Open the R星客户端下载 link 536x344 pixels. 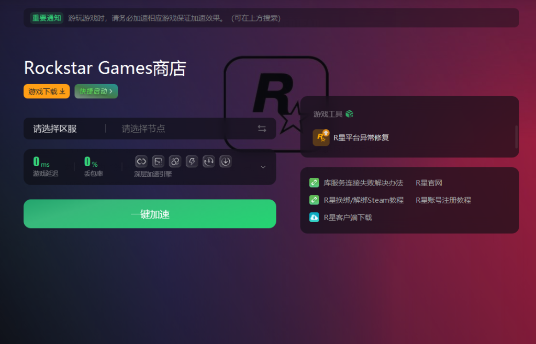(x=348, y=217)
